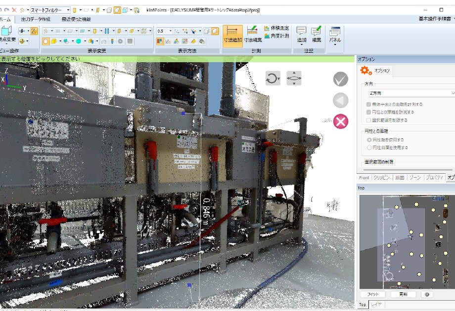The width and height of the screenshot is (455, 311).
Task: Select the 体積測定 volume measurement tool
Action: [277, 28]
